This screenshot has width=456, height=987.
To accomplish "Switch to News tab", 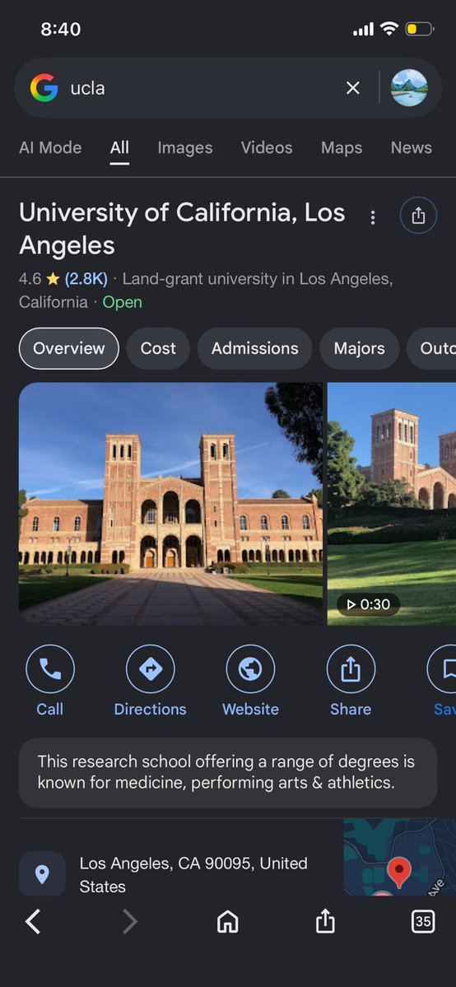I will [412, 148].
